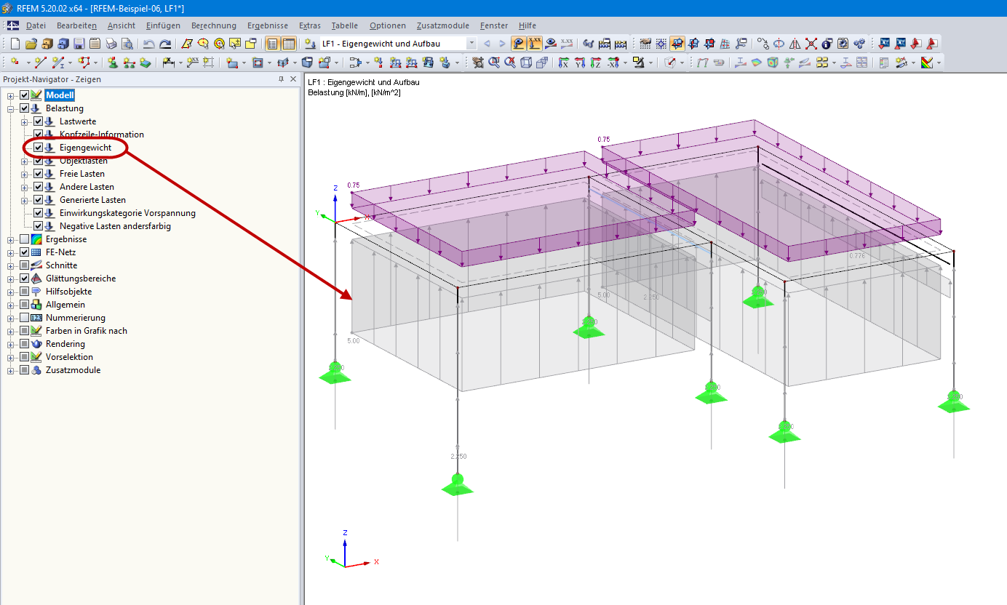Open the Bearbeiten menu

[76, 25]
